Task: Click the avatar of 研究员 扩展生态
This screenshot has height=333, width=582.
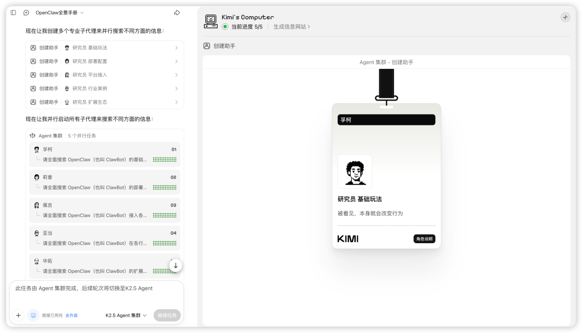Action: [67, 102]
